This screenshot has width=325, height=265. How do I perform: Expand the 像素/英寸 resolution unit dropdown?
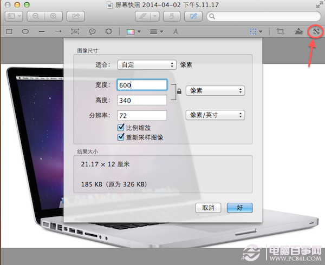coord(215,115)
